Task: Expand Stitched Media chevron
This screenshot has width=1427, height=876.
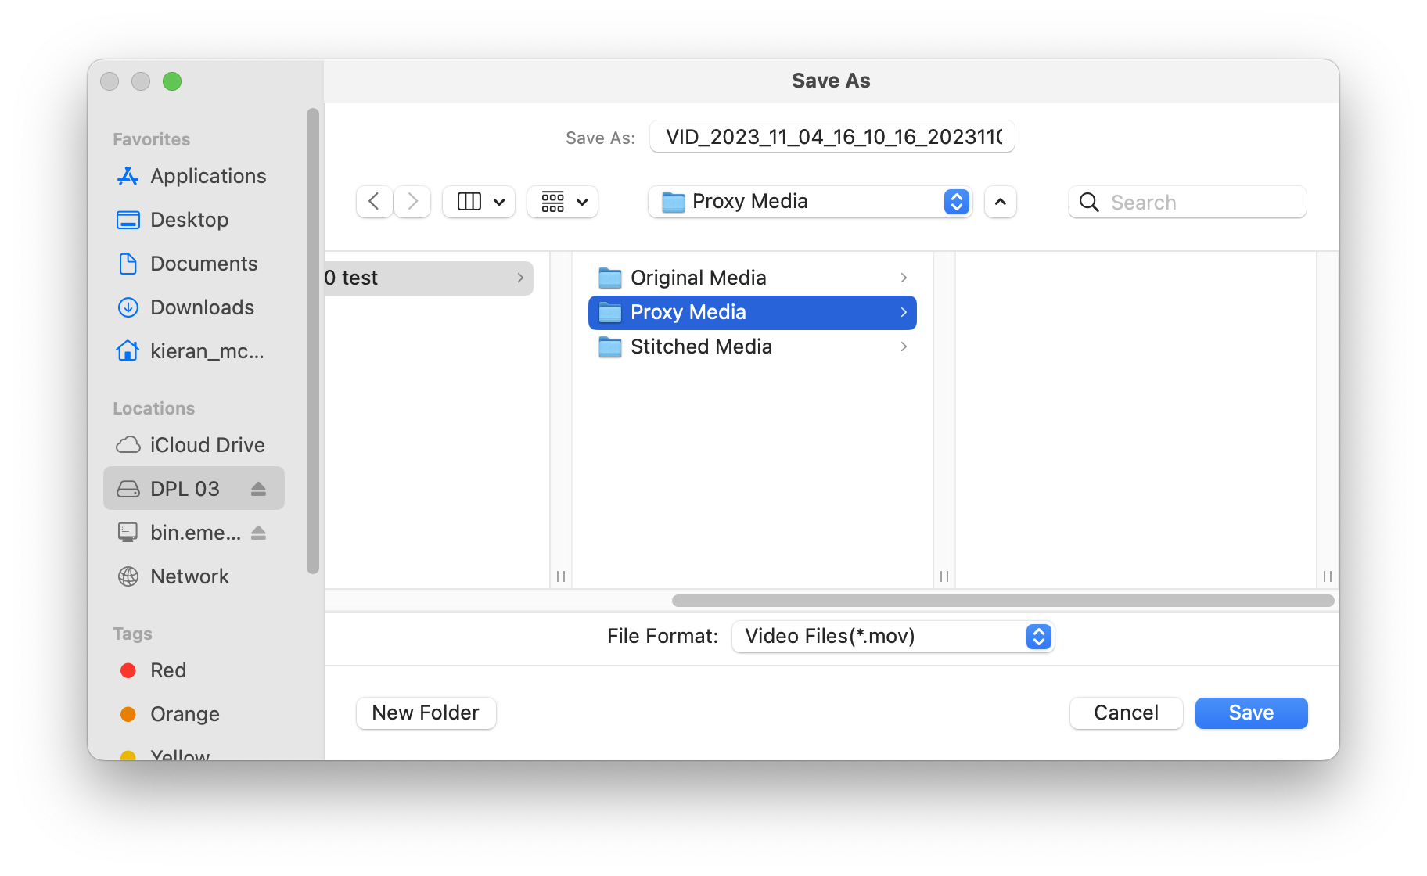Action: click(x=904, y=346)
